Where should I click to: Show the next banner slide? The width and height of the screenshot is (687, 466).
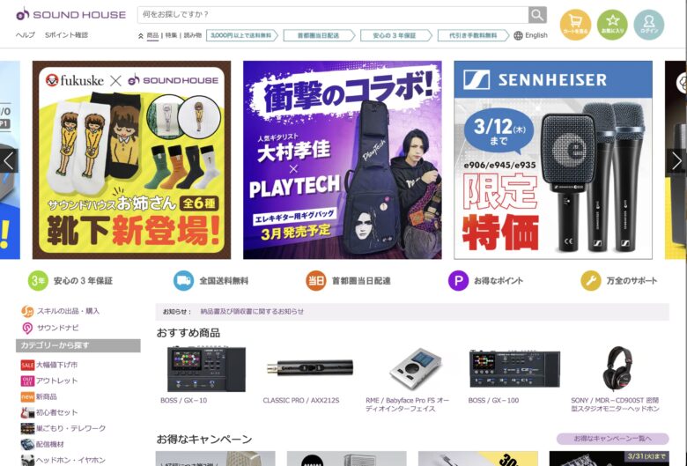(676, 160)
